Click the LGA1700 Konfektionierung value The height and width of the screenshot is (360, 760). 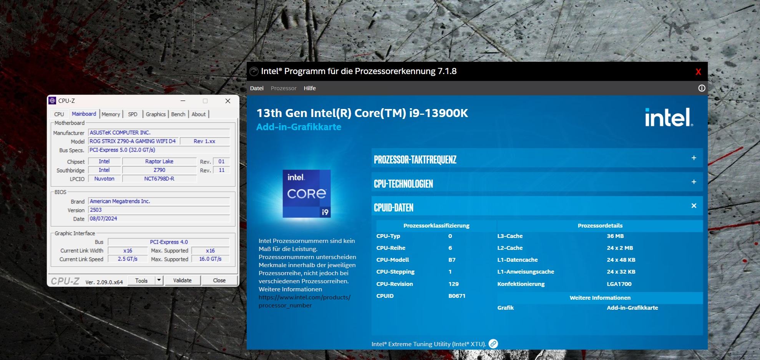(x=619, y=284)
